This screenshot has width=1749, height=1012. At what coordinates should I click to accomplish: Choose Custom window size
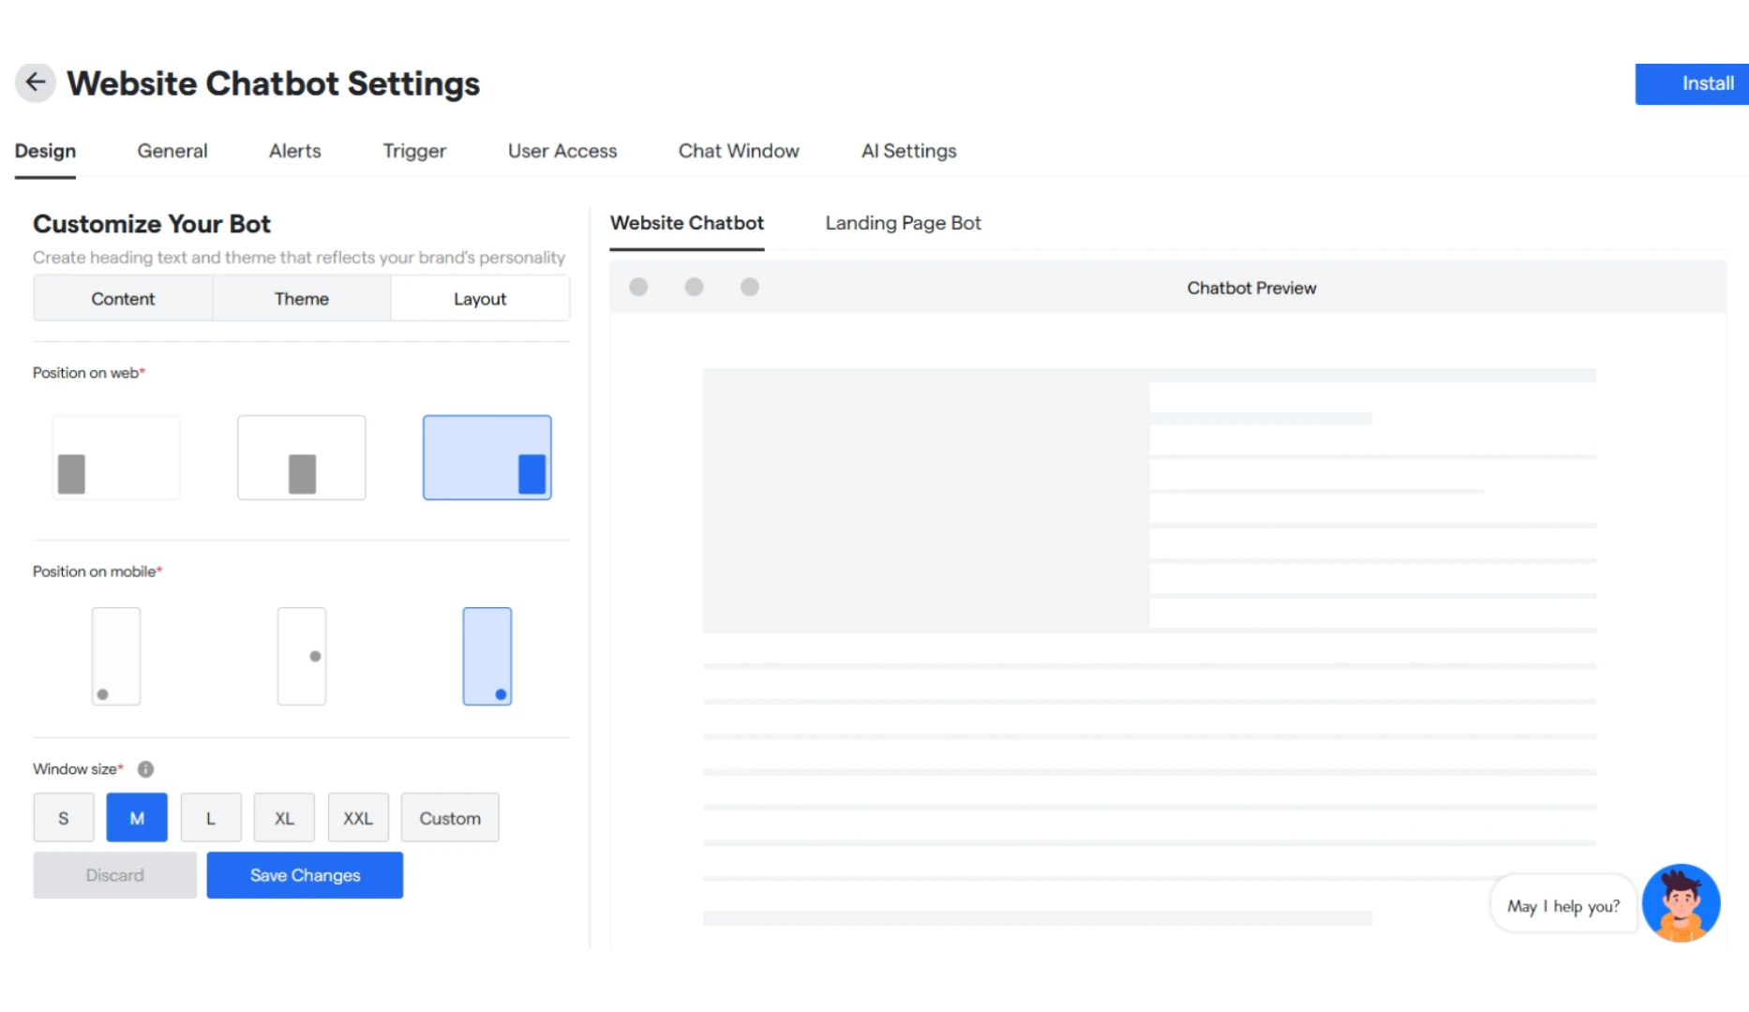[x=450, y=818]
